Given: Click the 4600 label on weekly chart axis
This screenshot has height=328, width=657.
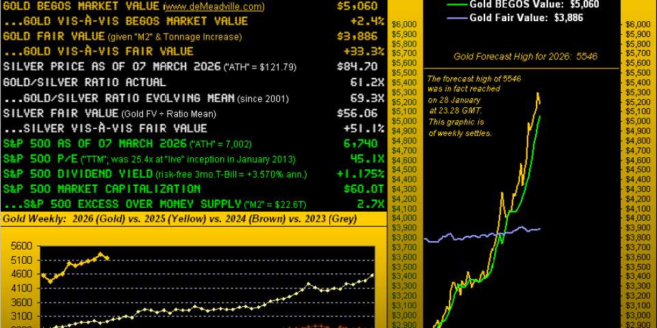Looking at the screenshot, I should 22,274.
